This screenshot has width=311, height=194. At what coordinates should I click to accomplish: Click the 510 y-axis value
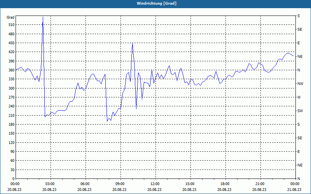pos(12,25)
